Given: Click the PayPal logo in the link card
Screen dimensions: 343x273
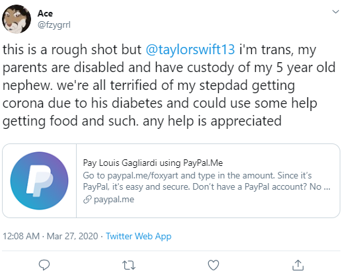Looking at the screenshot, I should coord(40,180).
